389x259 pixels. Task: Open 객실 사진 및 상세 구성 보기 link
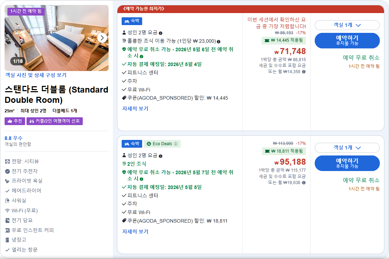click(35, 75)
